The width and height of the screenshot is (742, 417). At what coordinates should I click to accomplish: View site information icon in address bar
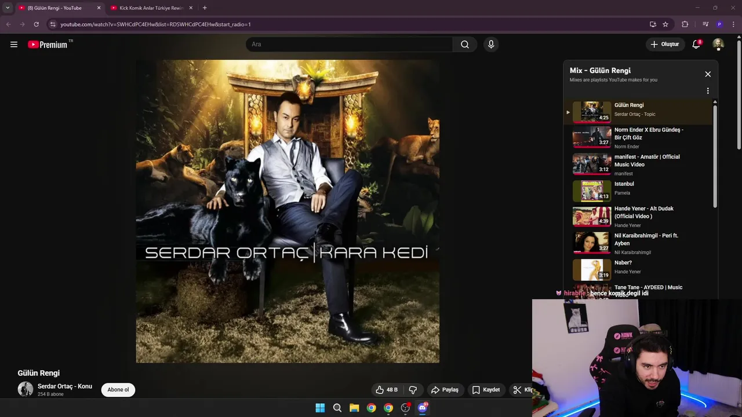point(53,24)
